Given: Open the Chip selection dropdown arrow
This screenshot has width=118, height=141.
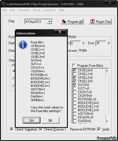Looking at the screenshot, I should point(49,22).
